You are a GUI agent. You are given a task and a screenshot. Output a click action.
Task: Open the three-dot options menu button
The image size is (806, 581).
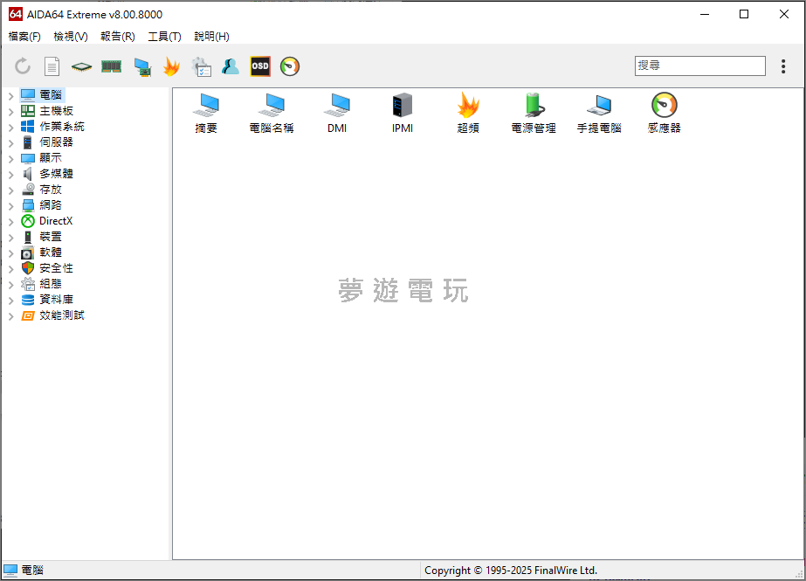(x=783, y=66)
